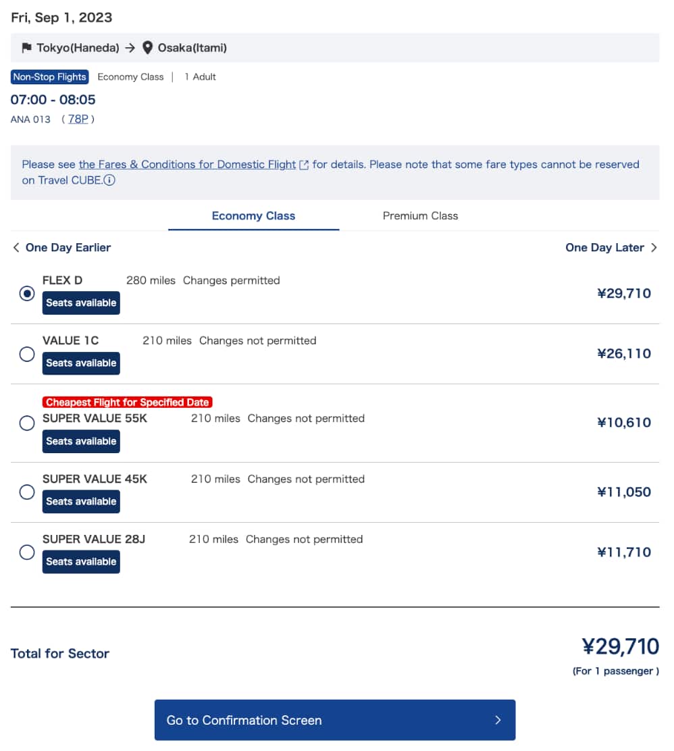The width and height of the screenshot is (674, 751).
Task: Pick the SUPER VALUE 45K radio button
Action: [x=27, y=492]
